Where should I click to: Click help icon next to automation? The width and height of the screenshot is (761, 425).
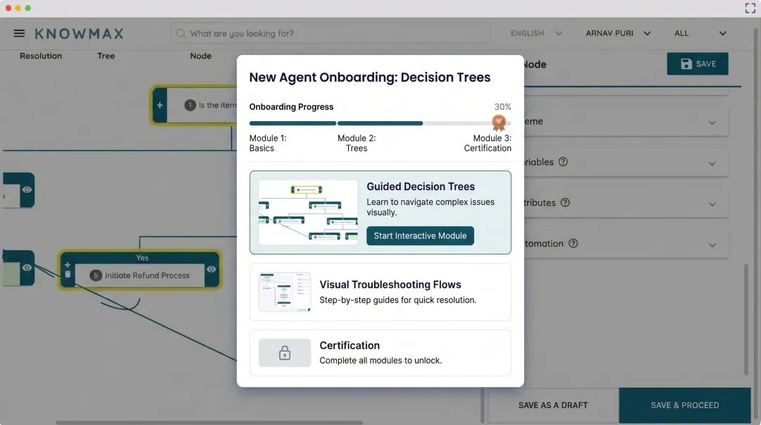573,243
